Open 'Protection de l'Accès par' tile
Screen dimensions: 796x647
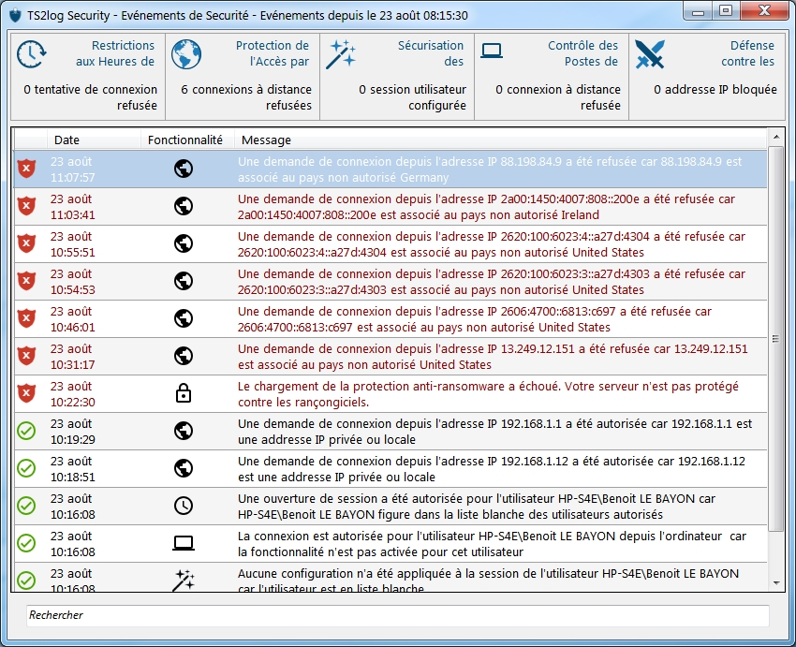point(243,77)
